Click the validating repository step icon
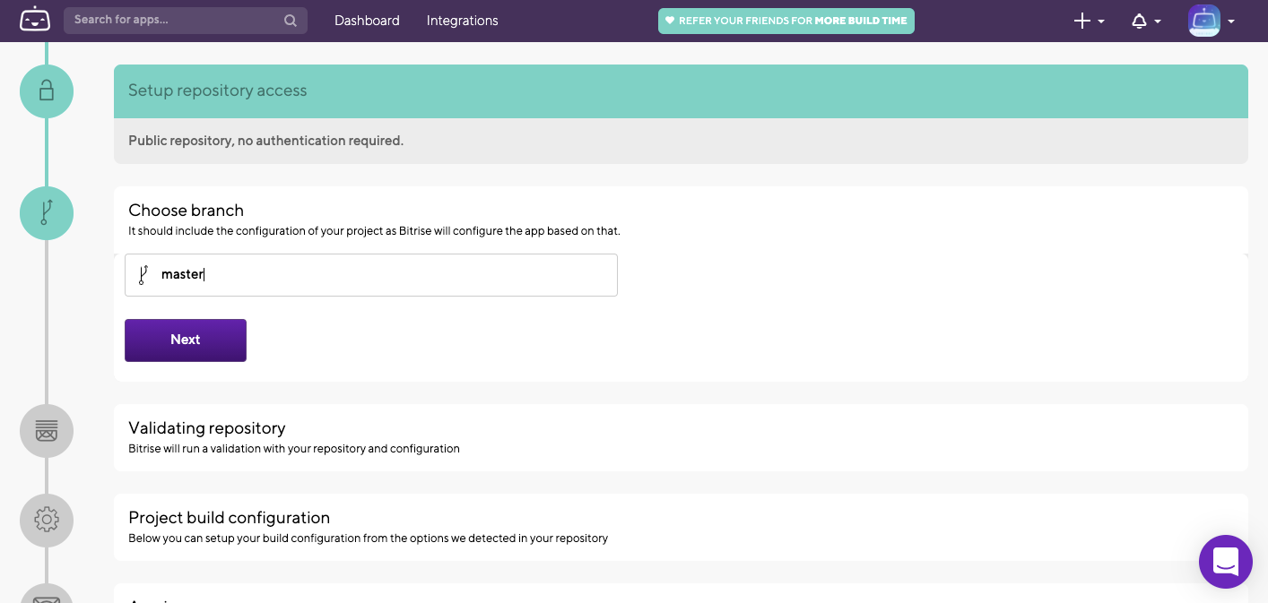 tap(47, 431)
